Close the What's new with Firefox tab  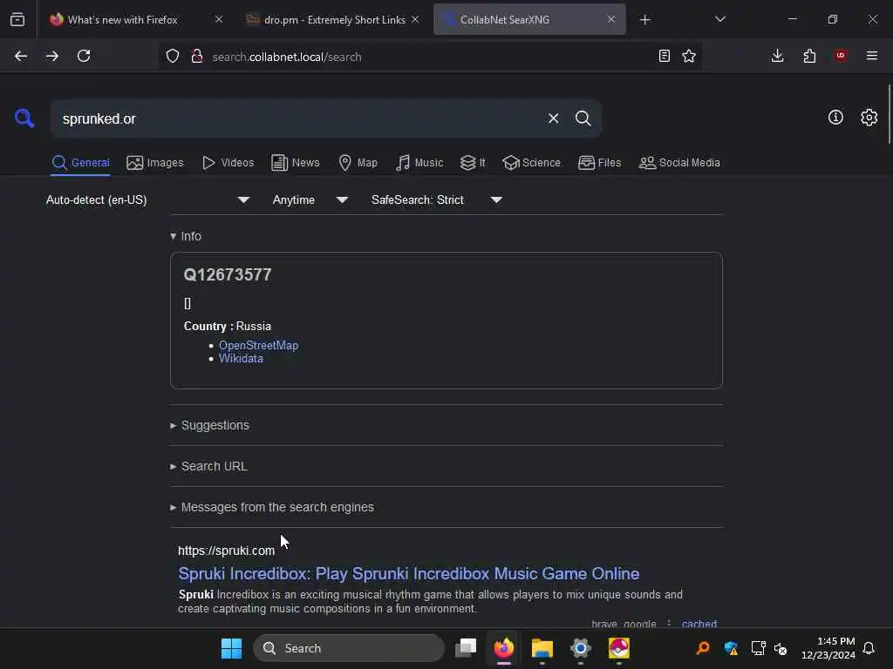coord(219,19)
